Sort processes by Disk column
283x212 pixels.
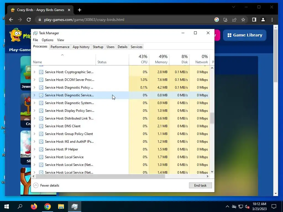click(x=180, y=59)
